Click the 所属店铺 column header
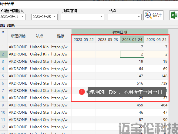This screenshot has width=178, height=134. click(x=18, y=36)
